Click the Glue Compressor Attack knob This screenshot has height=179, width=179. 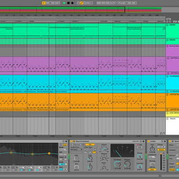pos(104,149)
